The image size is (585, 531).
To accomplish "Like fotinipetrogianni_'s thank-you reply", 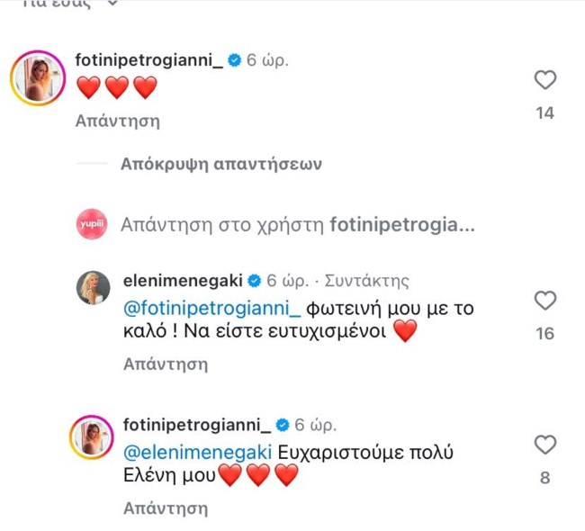I will (544, 445).
